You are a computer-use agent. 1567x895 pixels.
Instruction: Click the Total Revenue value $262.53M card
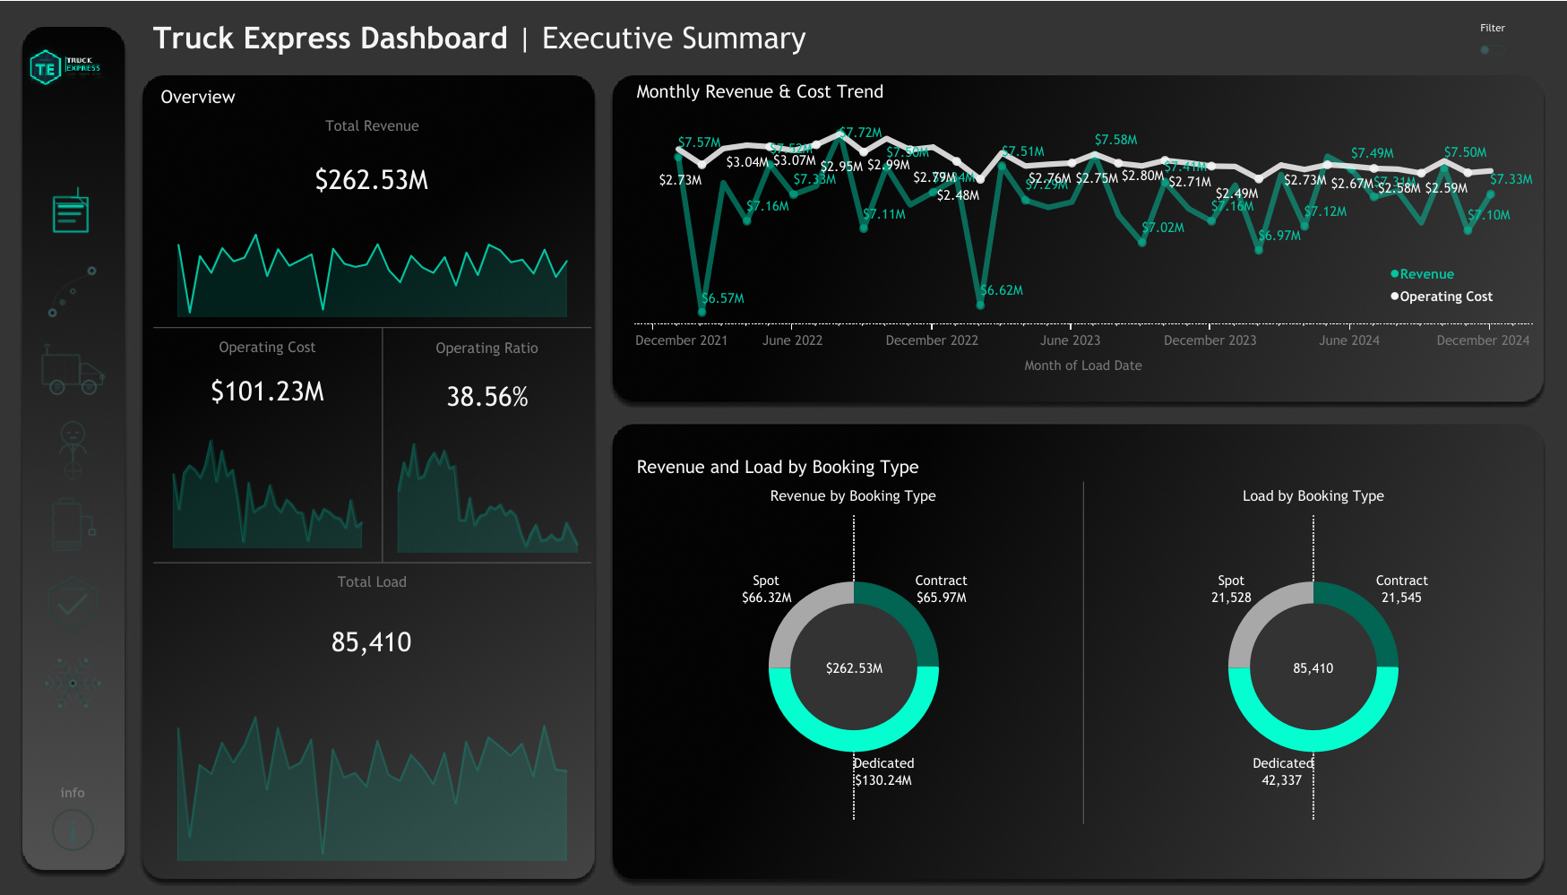(372, 180)
